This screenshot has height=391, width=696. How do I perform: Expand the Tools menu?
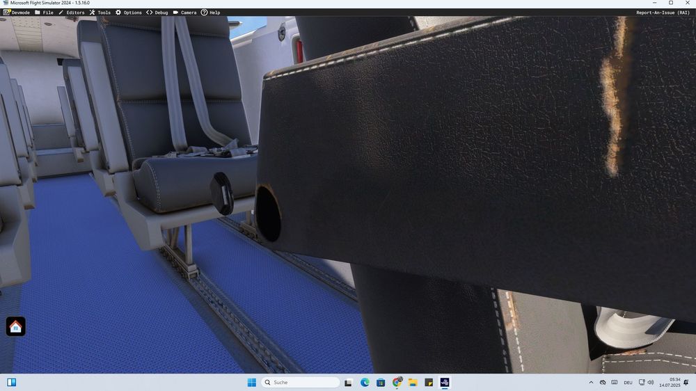100,13
